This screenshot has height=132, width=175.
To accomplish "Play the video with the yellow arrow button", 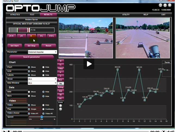I will [31, 36].
